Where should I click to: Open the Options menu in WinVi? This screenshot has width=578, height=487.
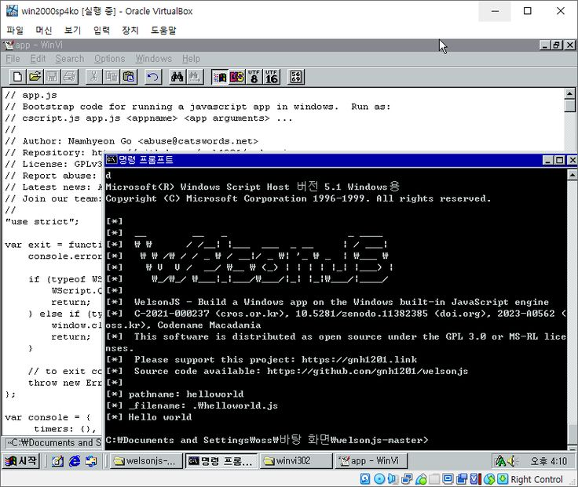[x=109, y=59]
